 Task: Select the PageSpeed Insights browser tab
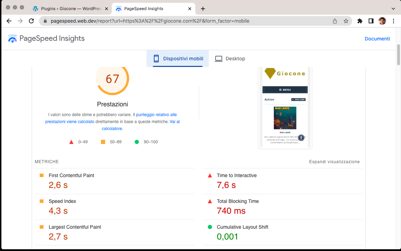(154, 9)
